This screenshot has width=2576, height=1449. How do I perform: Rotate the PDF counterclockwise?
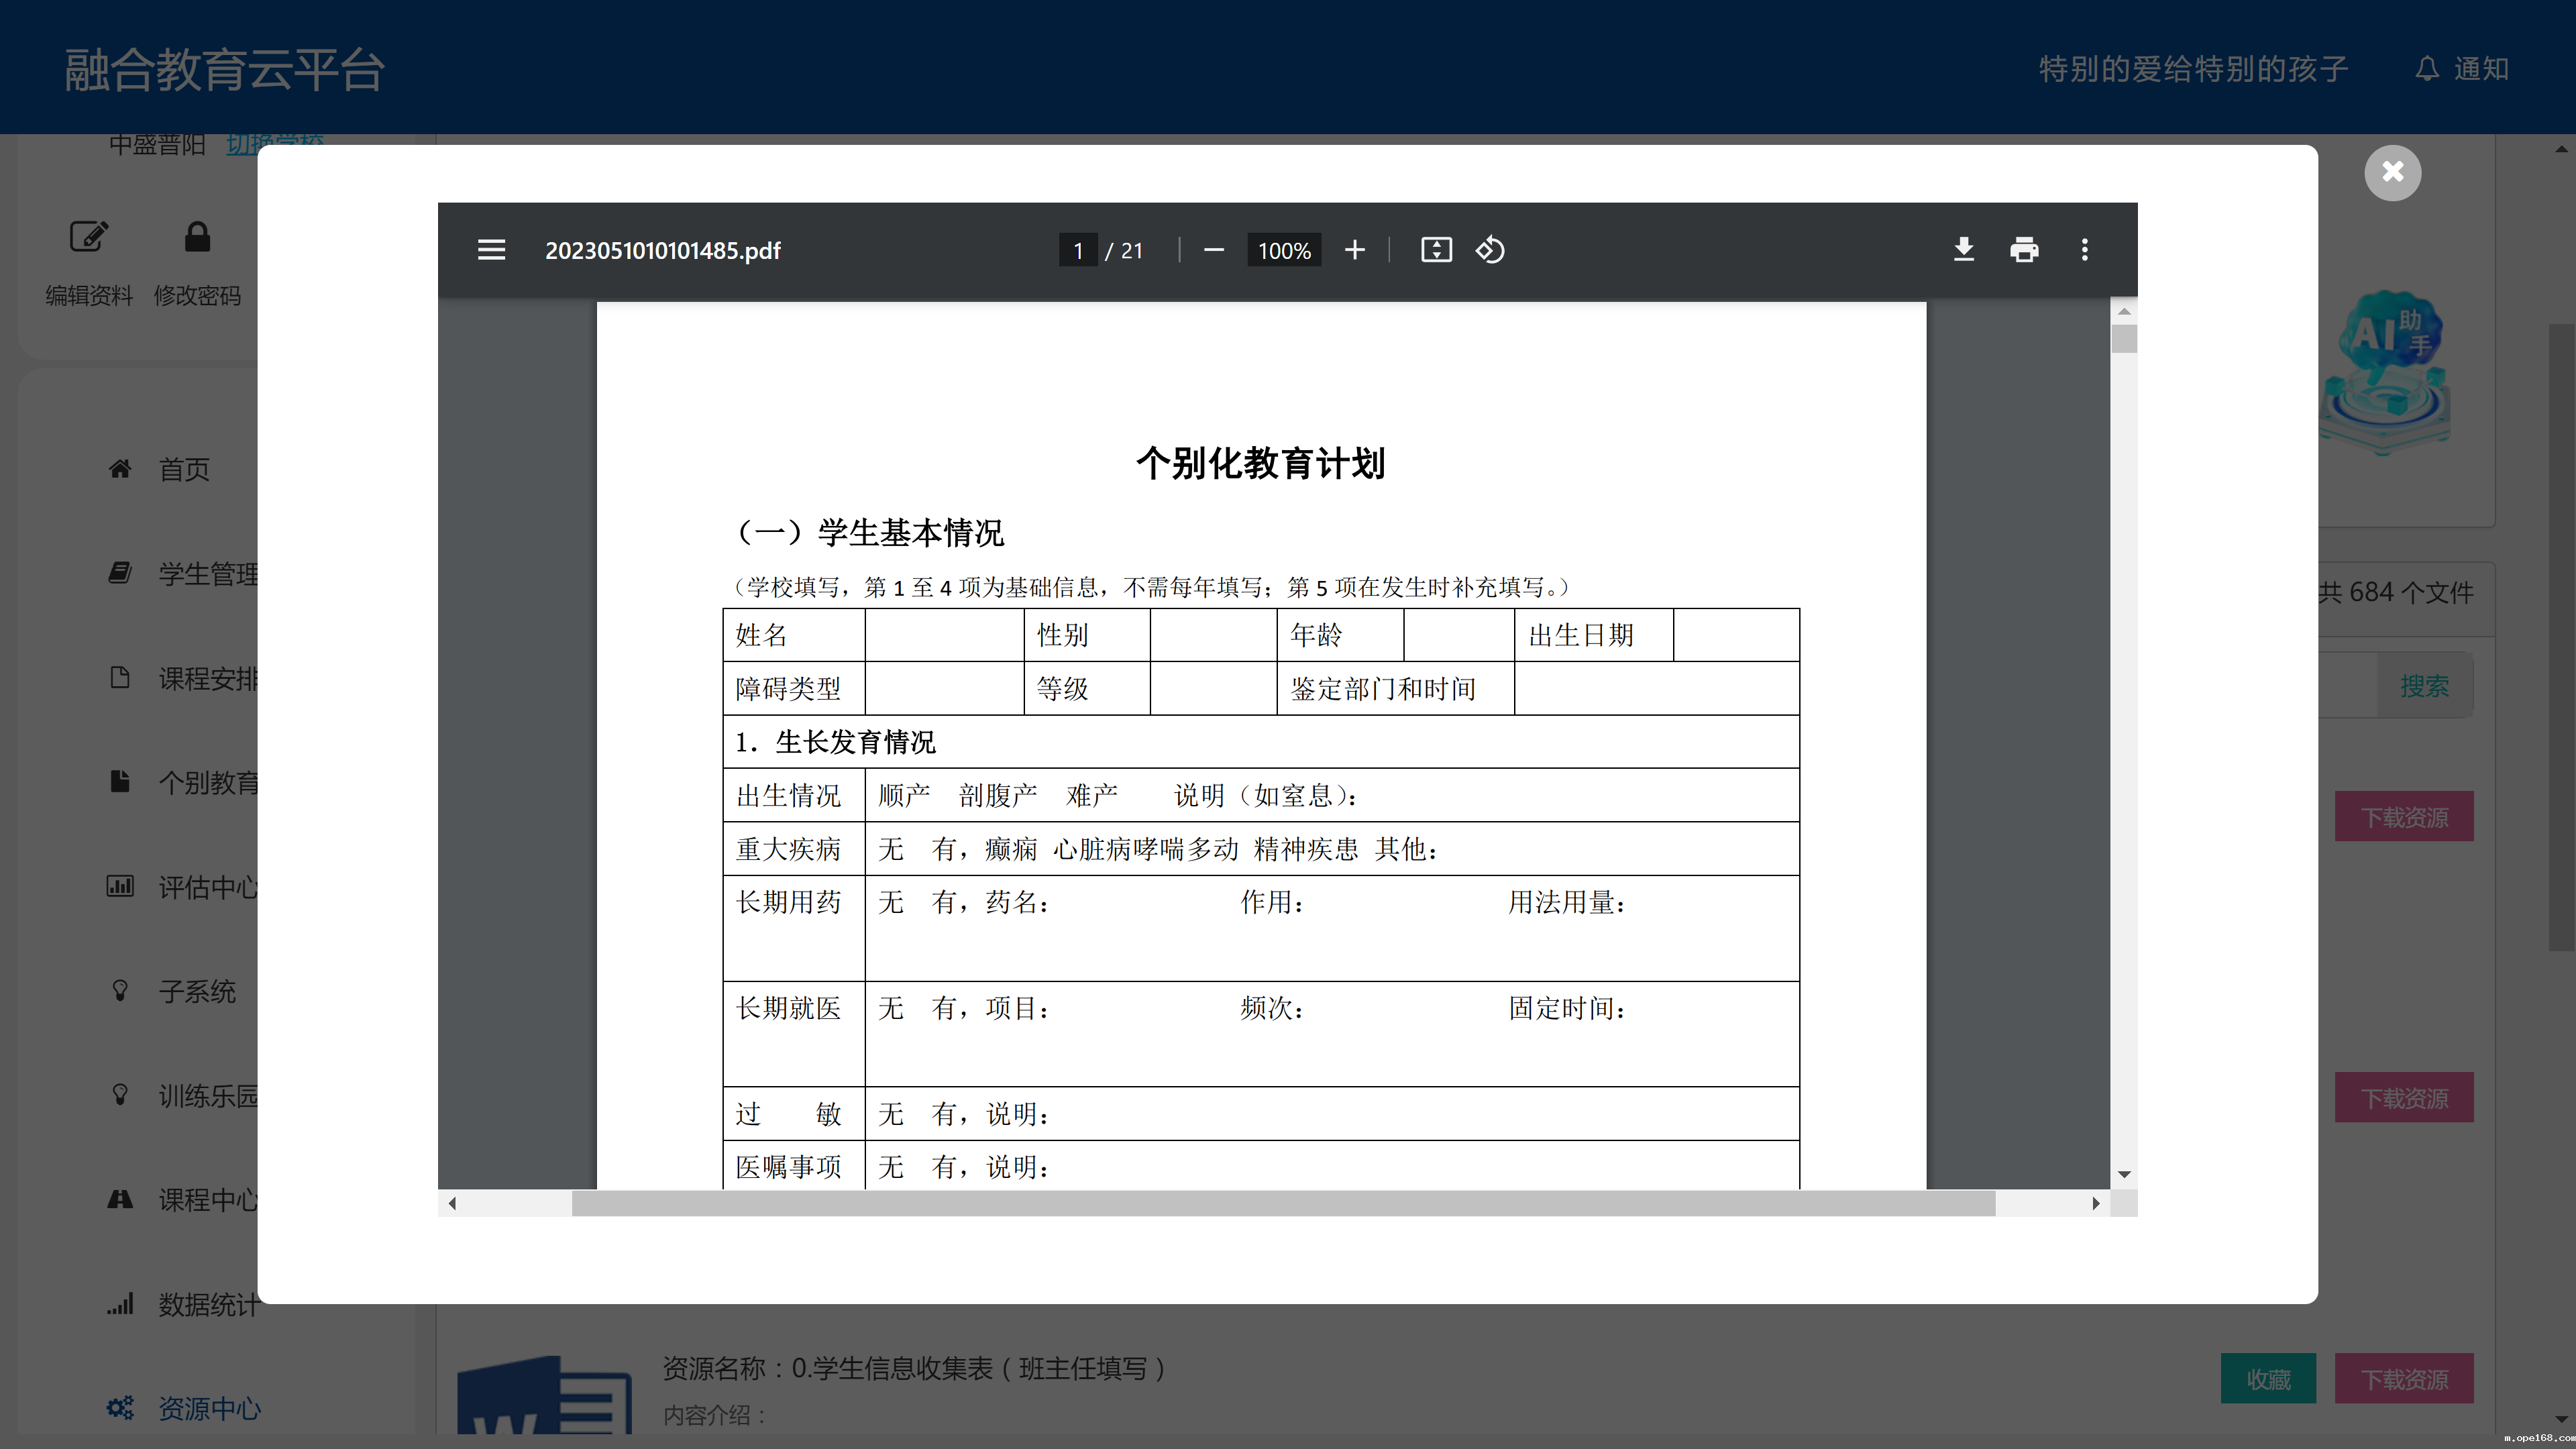click(1490, 250)
